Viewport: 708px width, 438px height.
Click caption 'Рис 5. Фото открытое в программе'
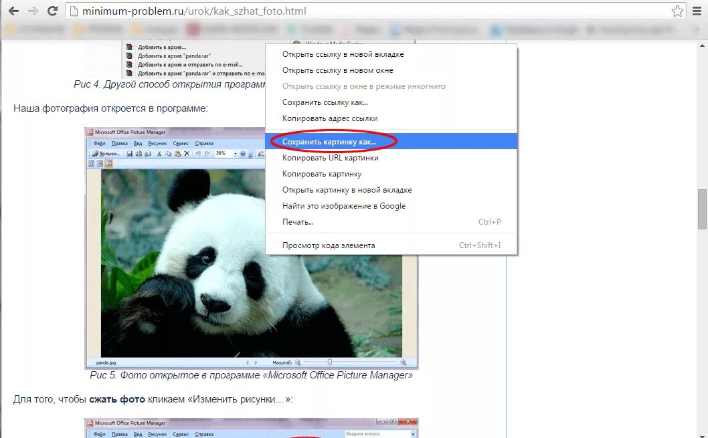(251, 375)
